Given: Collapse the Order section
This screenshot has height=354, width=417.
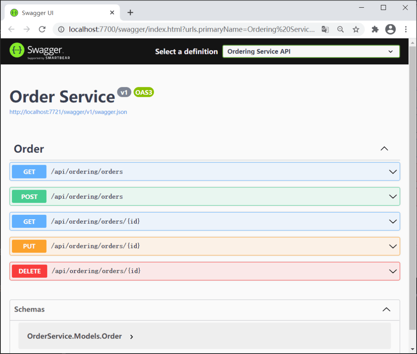Looking at the screenshot, I should click(384, 149).
